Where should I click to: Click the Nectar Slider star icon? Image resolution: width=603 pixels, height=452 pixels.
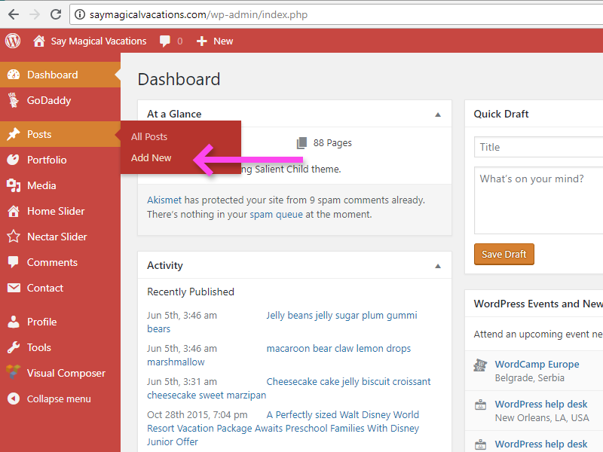14,237
